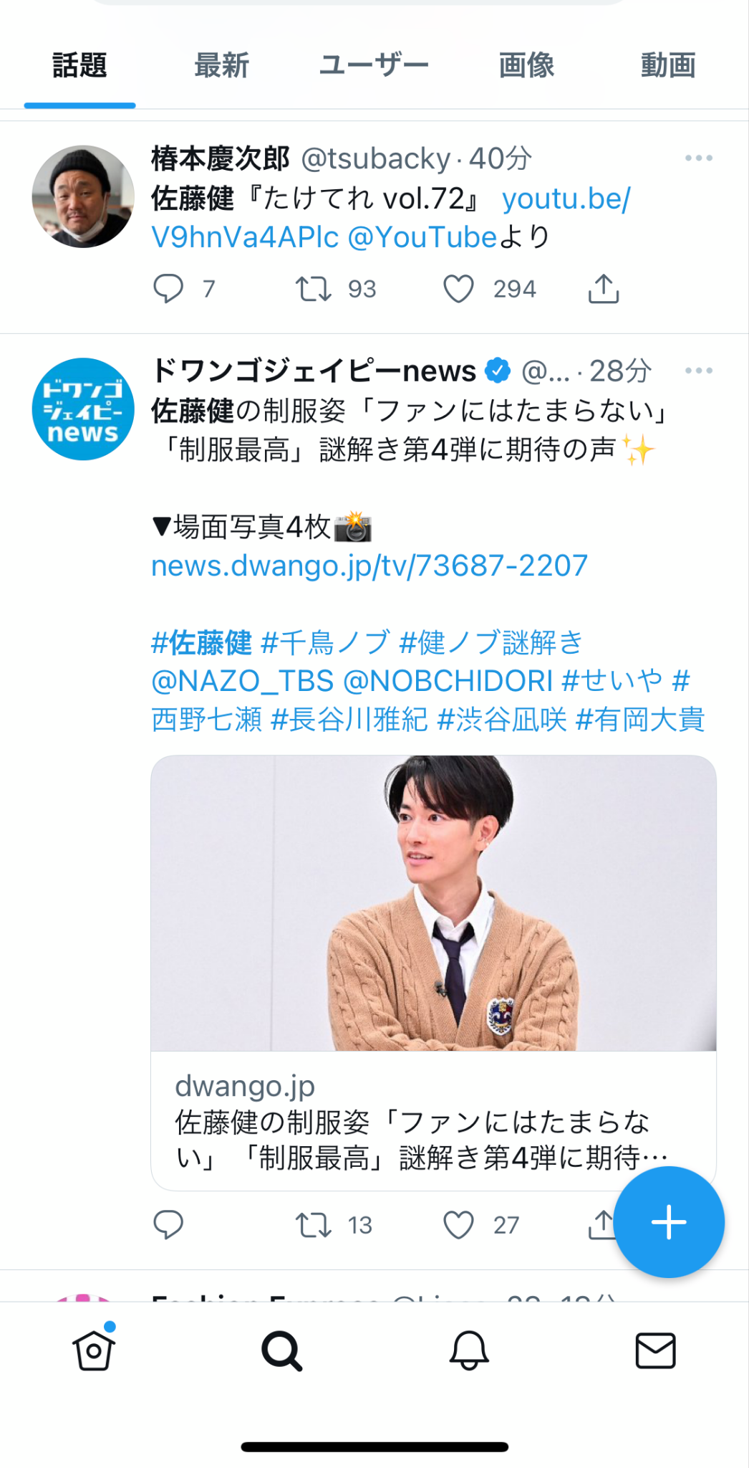Switch to the 最新 tab
The height and width of the screenshot is (1468, 749).
221,65
